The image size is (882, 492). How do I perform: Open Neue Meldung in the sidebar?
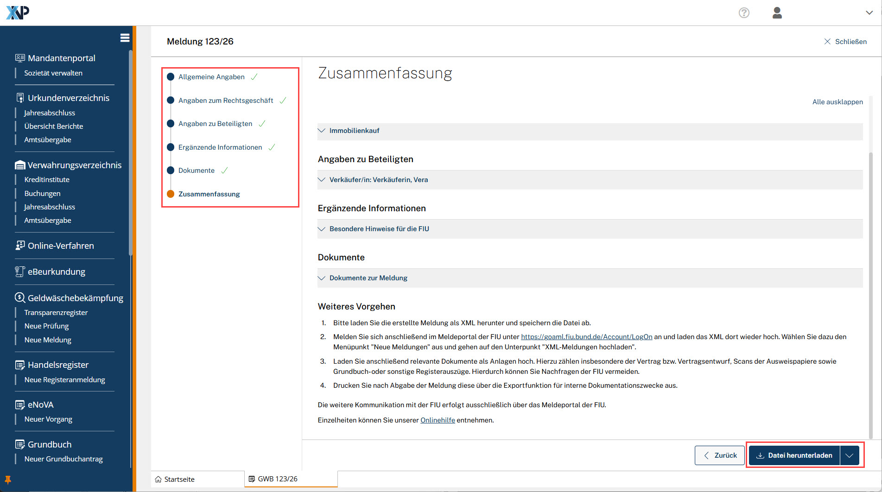point(48,340)
